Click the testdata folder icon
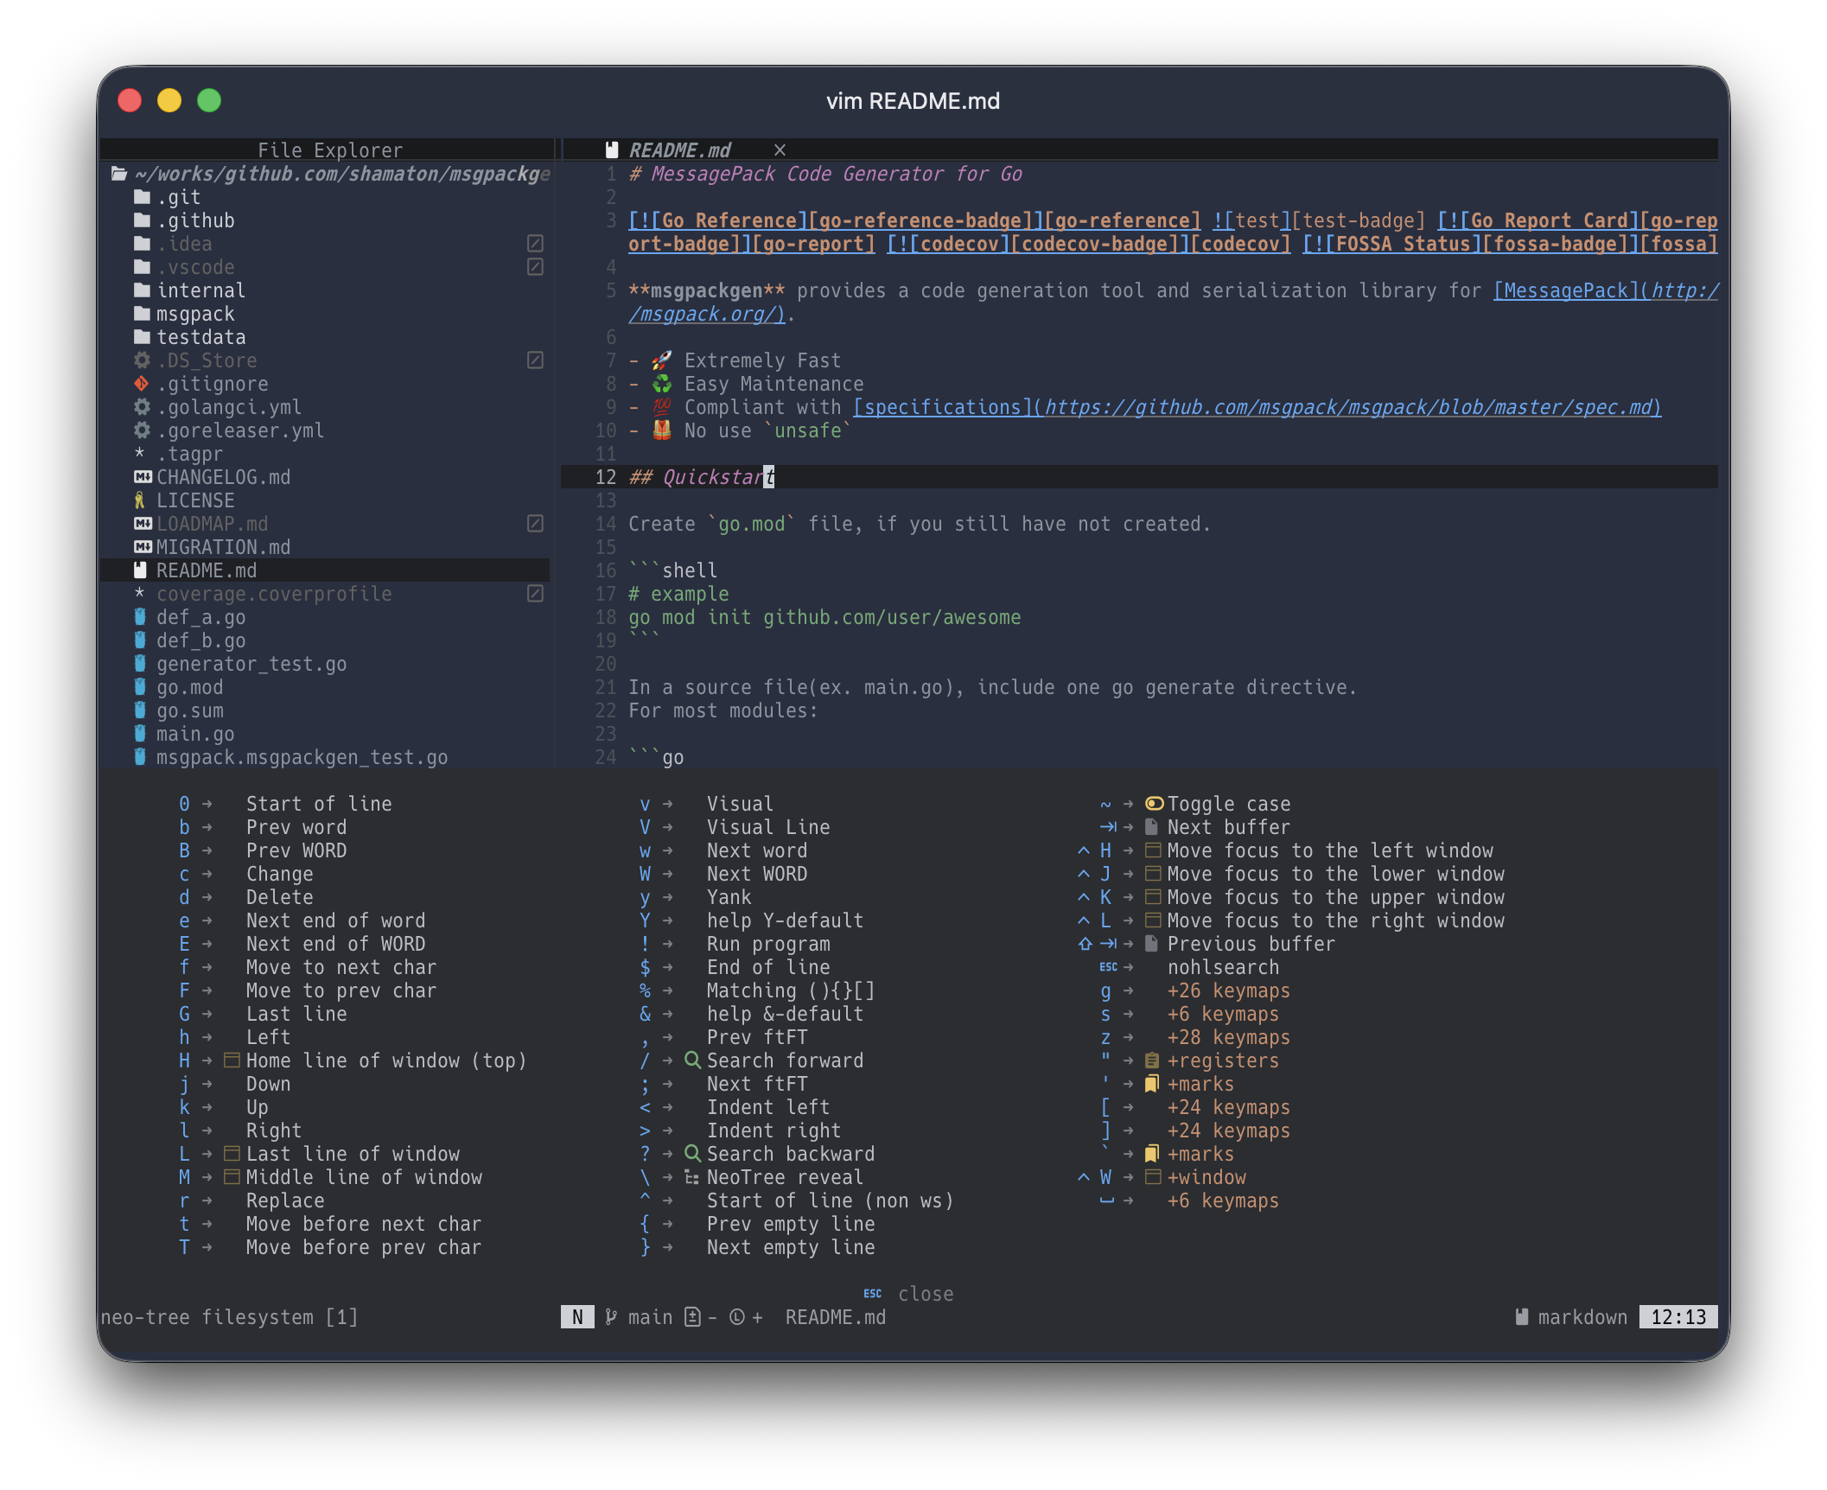1827x1490 pixels. point(143,337)
